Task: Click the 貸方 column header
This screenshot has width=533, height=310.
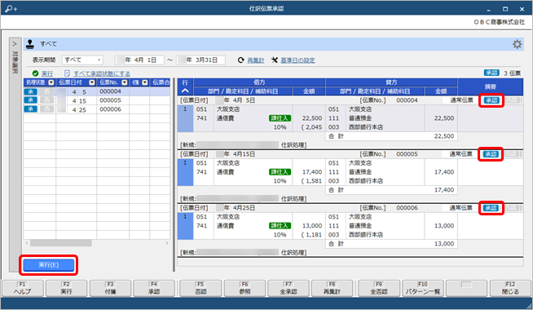Action: (391, 82)
